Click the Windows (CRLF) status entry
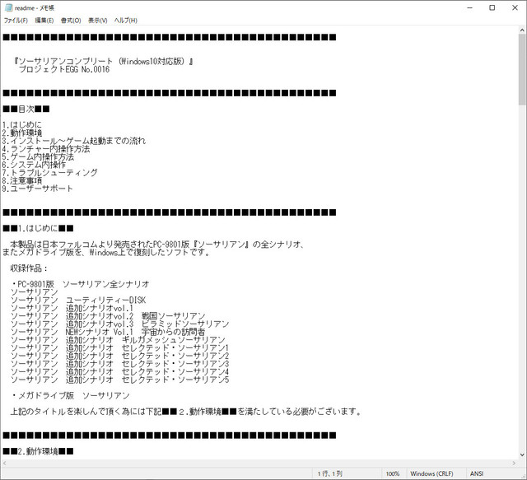 [x=431, y=473]
